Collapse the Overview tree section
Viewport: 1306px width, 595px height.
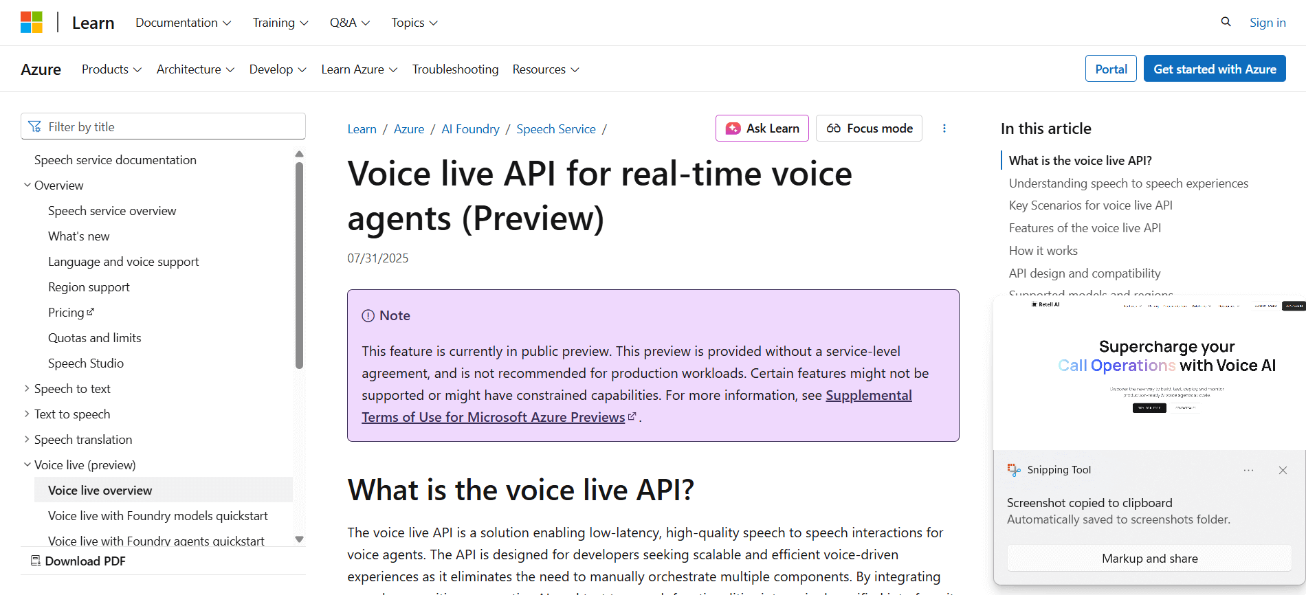(x=27, y=185)
